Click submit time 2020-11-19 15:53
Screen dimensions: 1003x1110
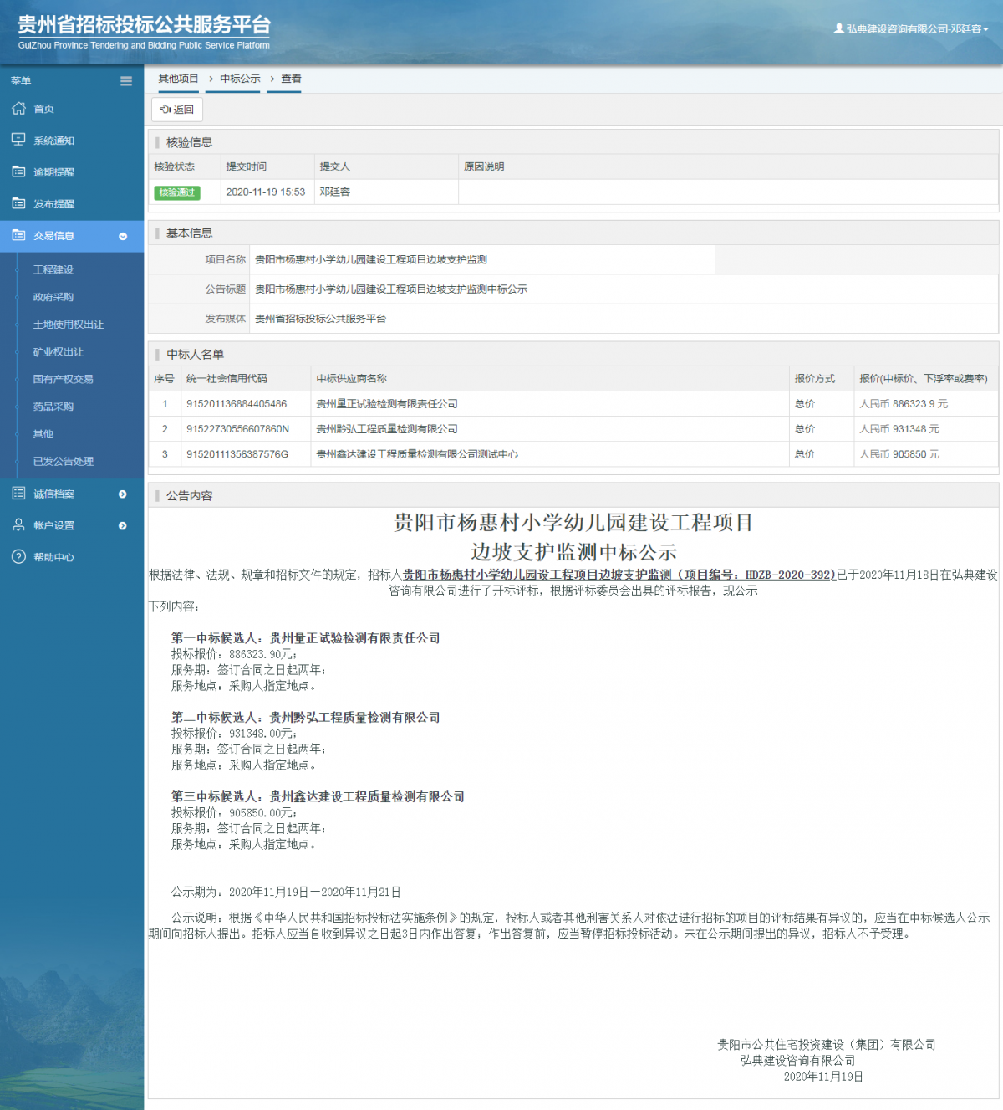click(x=266, y=192)
